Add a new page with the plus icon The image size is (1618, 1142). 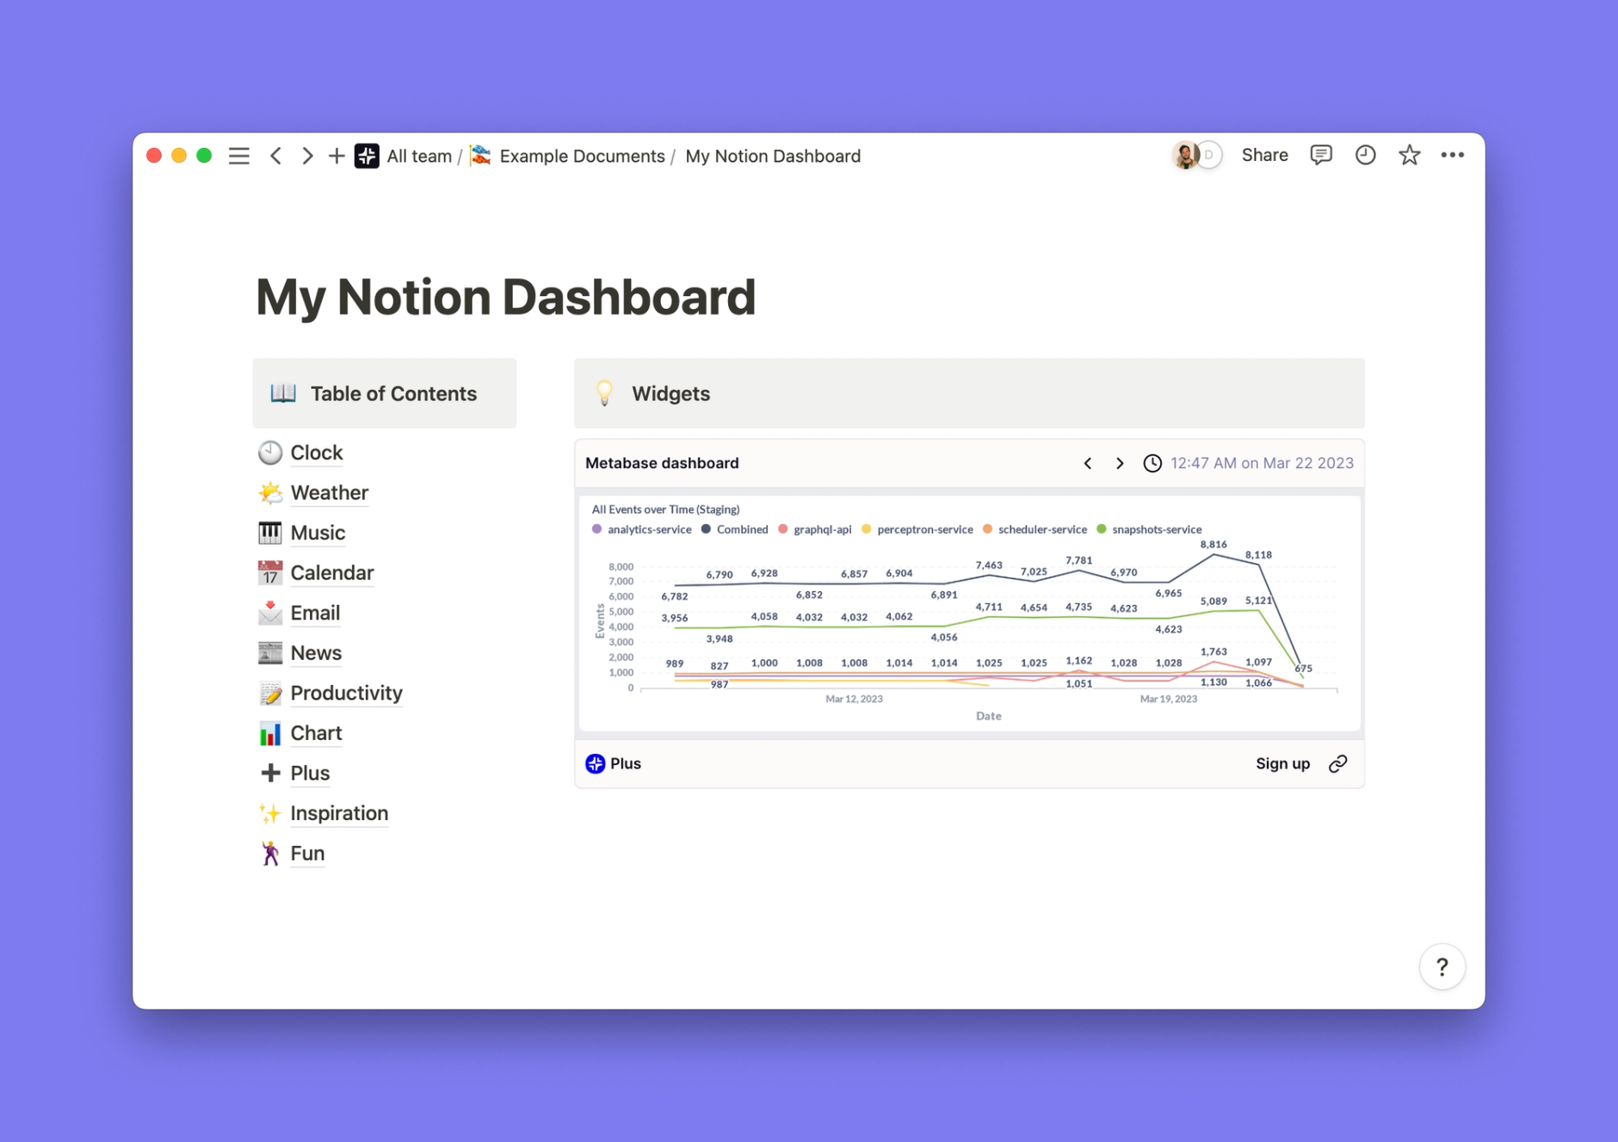[337, 156]
